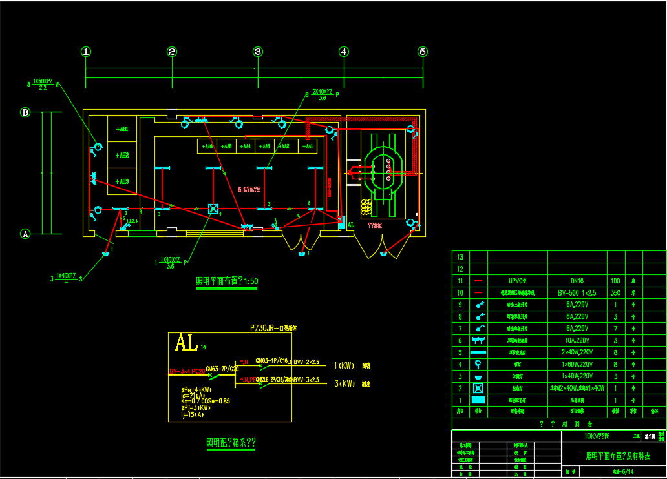
Task: Click the PZ30JR enclosure label
Action: pyautogui.click(x=273, y=328)
